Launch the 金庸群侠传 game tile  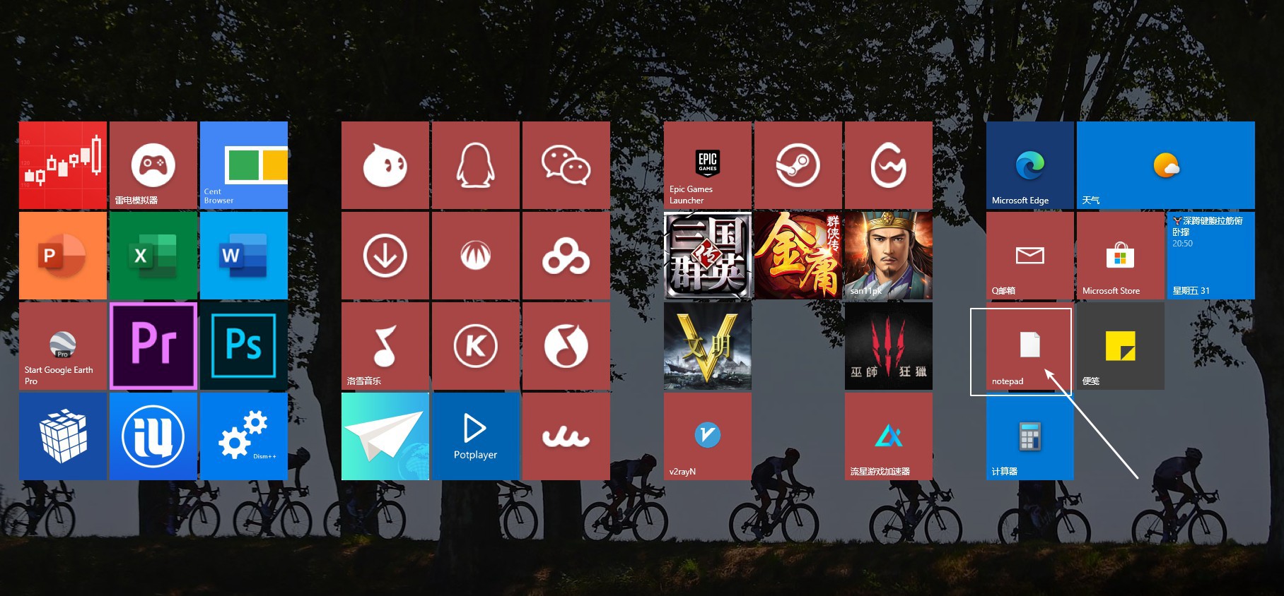798,256
